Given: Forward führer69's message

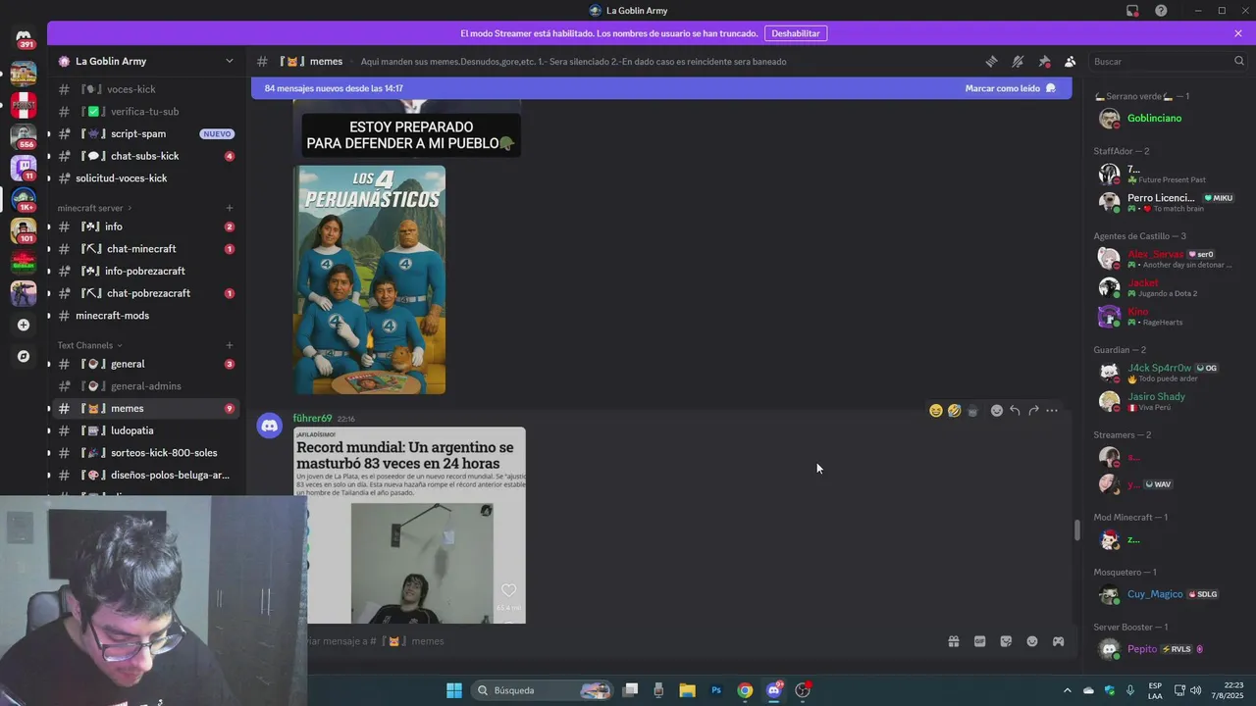Looking at the screenshot, I should (x=1033, y=411).
